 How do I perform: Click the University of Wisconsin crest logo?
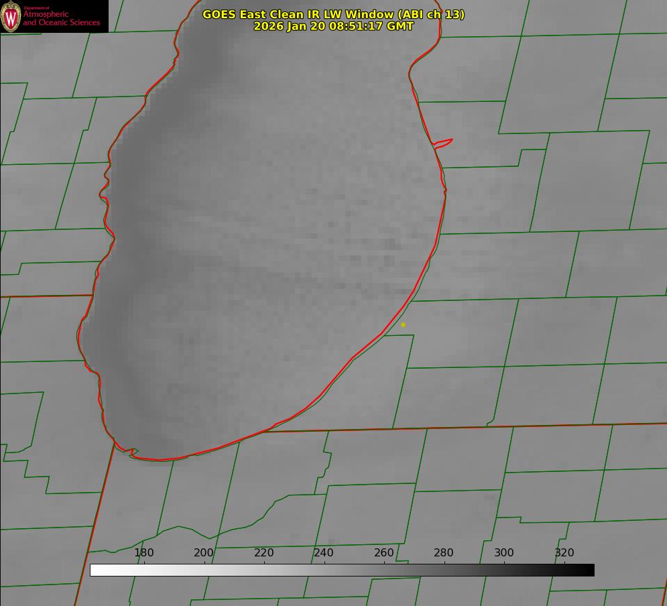(11, 16)
